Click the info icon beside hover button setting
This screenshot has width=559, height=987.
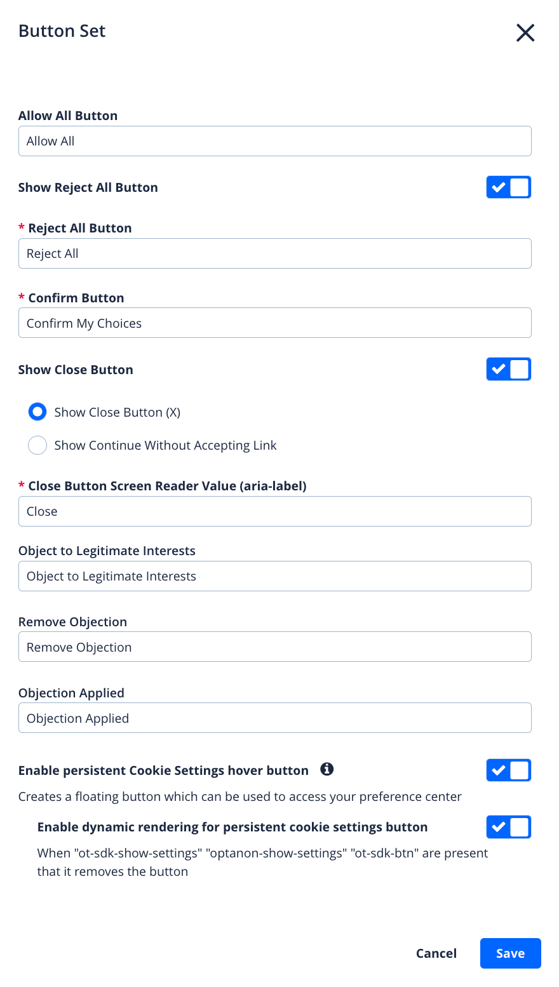327,769
